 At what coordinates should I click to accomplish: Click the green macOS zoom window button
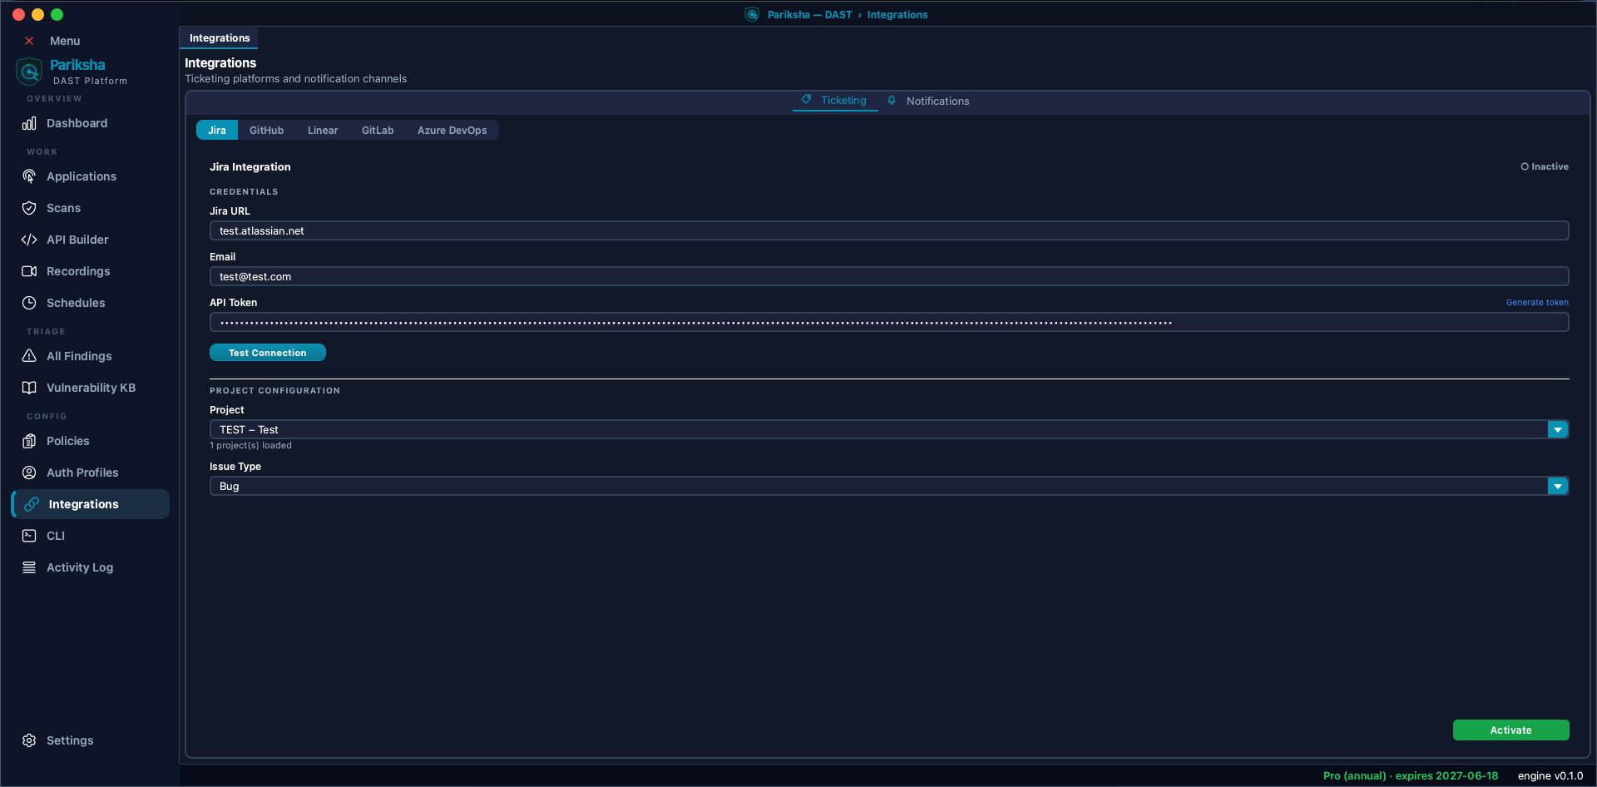[x=57, y=14]
